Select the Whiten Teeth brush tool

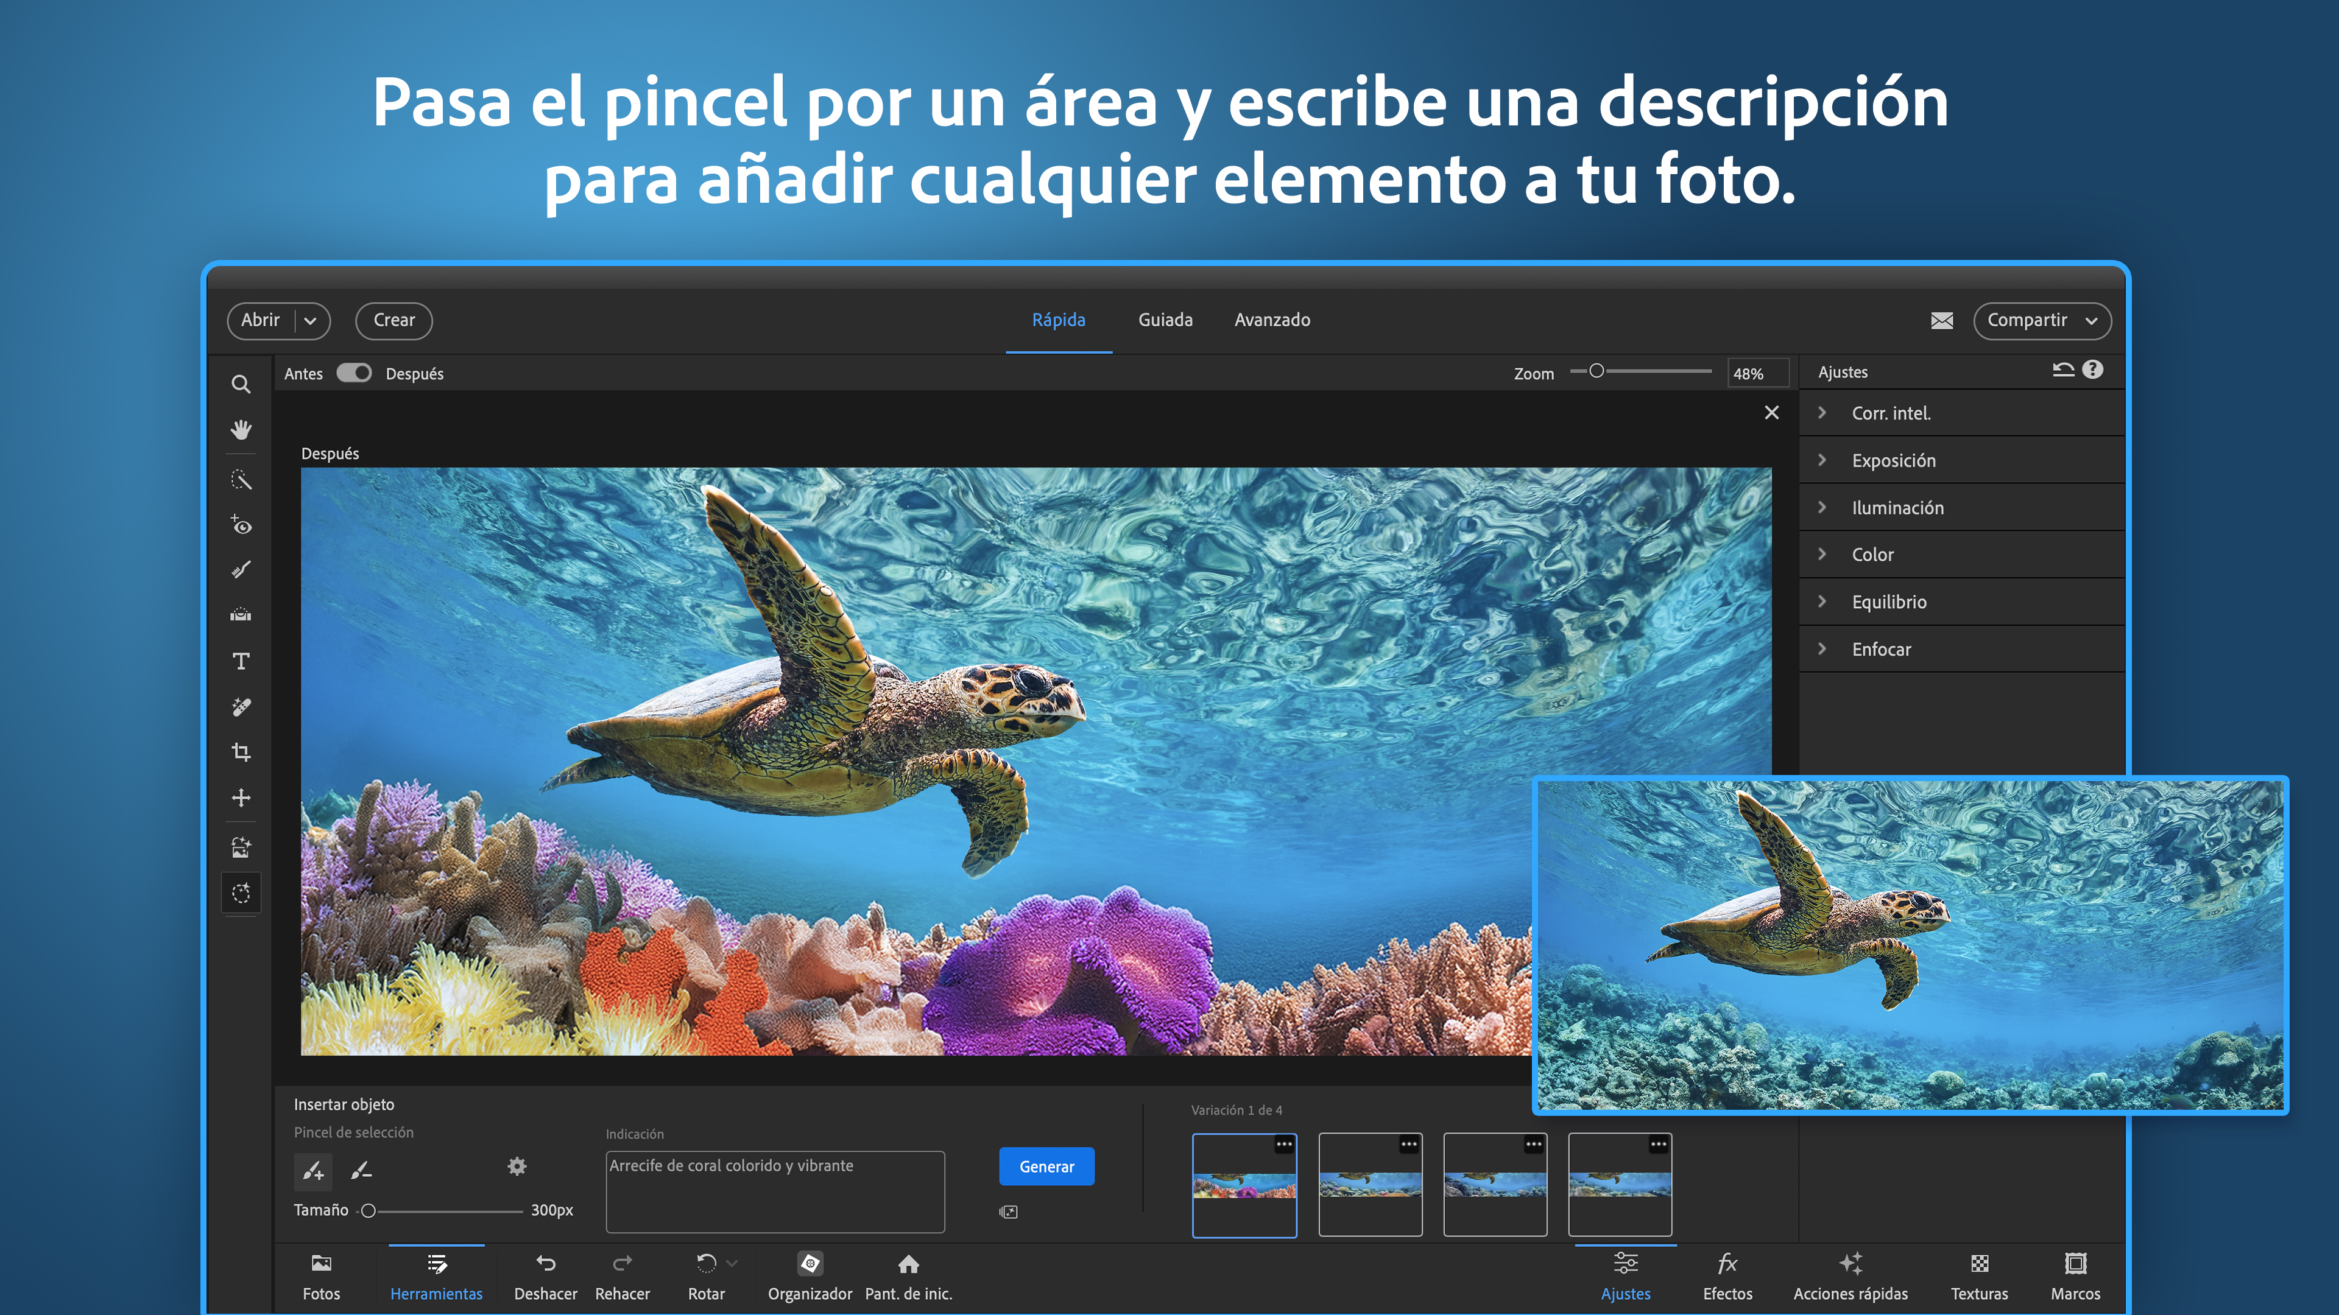click(x=241, y=570)
